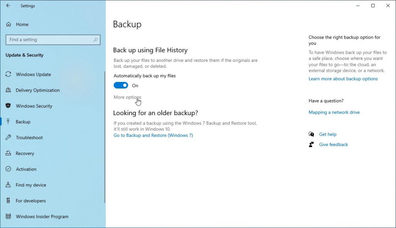
Task: Select the Recovery icon in the sidebar
Action: (x=8, y=153)
